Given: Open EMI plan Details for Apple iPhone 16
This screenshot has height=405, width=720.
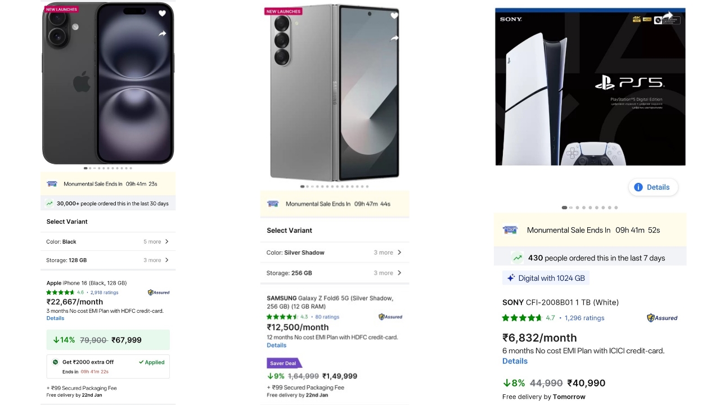Looking at the screenshot, I should pos(55,318).
